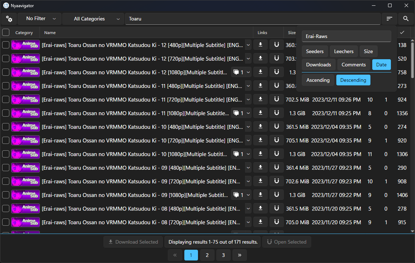This screenshot has width=415, height=263.
Task: Expand details for episode 11 [720p]
Action: click(248, 100)
